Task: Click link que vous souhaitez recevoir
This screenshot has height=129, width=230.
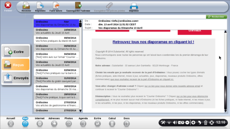Action: (142, 79)
